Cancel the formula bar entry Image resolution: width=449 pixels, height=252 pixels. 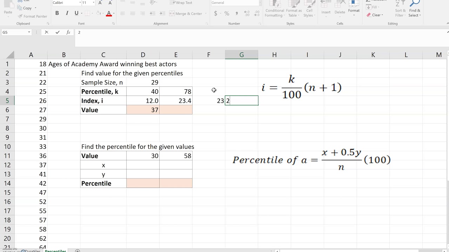[x=46, y=32]
